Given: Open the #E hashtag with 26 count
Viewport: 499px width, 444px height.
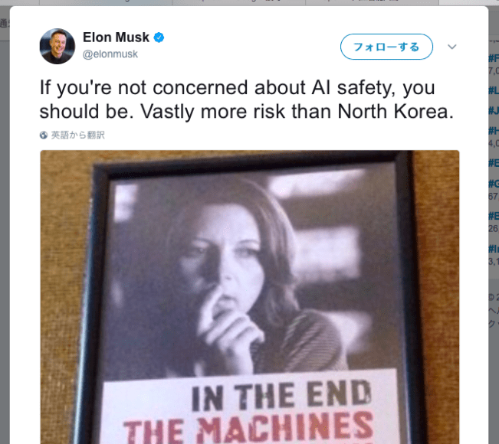Looking at the screenshot, I should pos(494,216).
